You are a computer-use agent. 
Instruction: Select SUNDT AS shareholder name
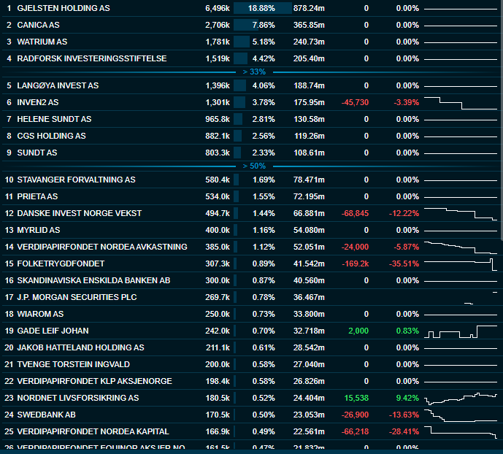(x=37, y=153)
